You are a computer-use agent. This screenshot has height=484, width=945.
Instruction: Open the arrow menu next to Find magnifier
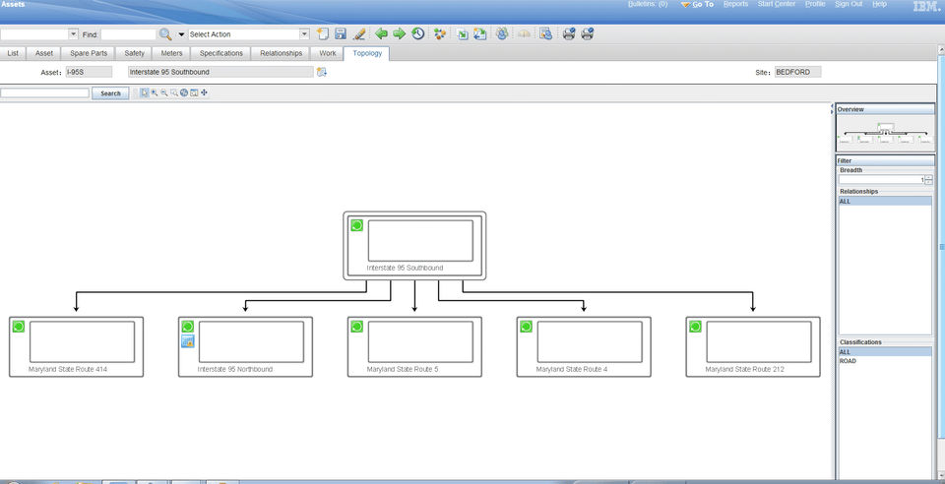[x=181, y=34]
